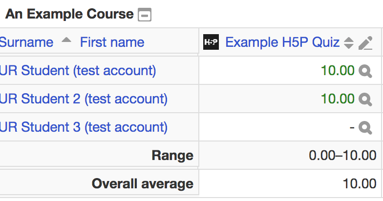Open UR Student 3 (test account) profile
The image size is (383, 201).
[x=84, y=127]
